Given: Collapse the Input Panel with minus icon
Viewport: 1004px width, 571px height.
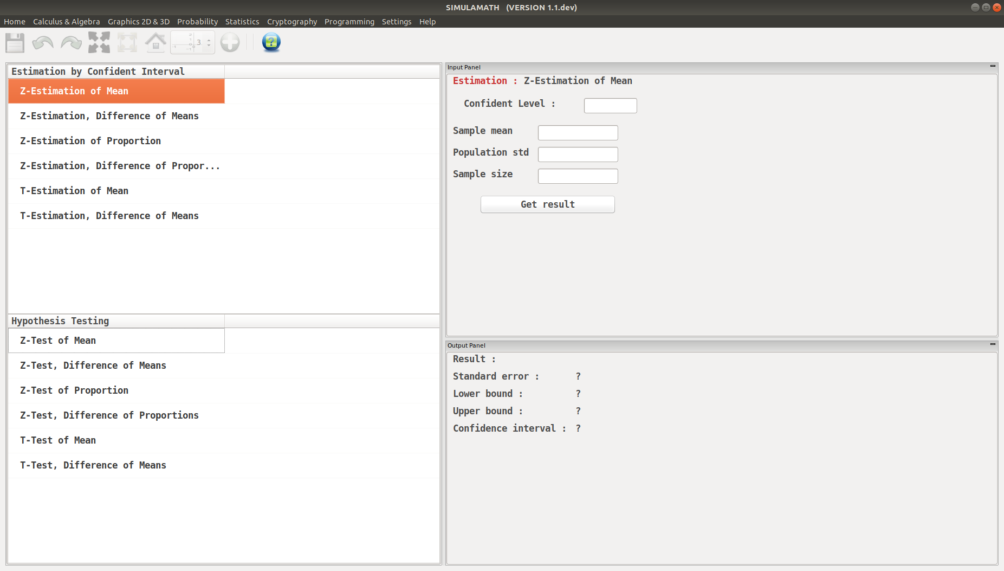Looking at the screenshot, I should (x=993, y=66).
